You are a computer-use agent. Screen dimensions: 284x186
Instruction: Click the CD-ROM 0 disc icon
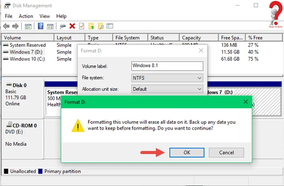click(x=9, y=124)
